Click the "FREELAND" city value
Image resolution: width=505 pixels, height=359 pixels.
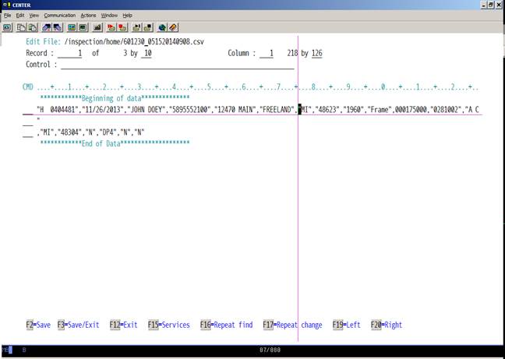pos(277,110)
